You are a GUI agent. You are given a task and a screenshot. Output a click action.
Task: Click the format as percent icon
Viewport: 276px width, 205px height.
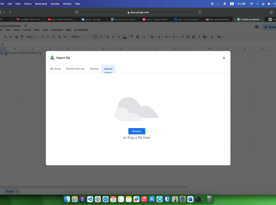[48, 37]
